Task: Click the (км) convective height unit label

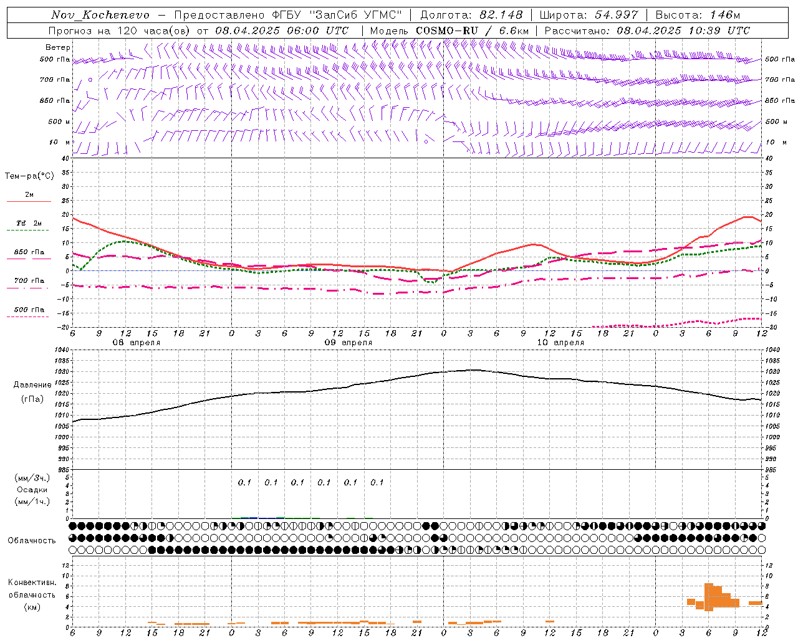Action: click(32, 607)
